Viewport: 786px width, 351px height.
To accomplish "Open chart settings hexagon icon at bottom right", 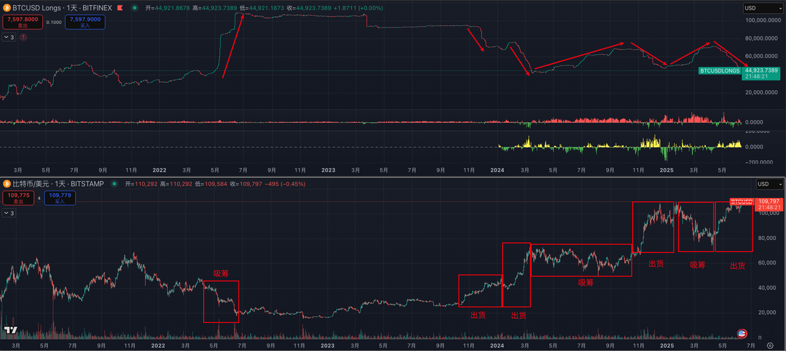I will click(770, 344).
